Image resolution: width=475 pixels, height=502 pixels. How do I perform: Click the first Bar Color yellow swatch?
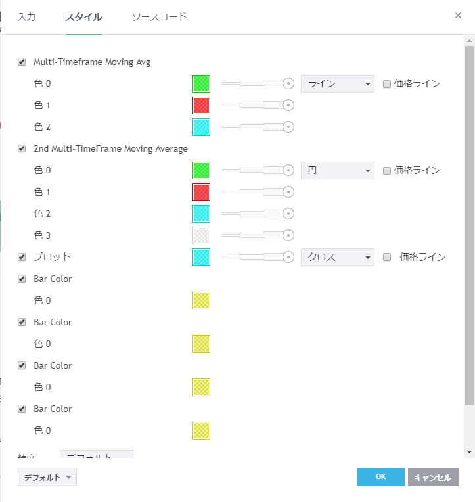[x=201, y=300]
